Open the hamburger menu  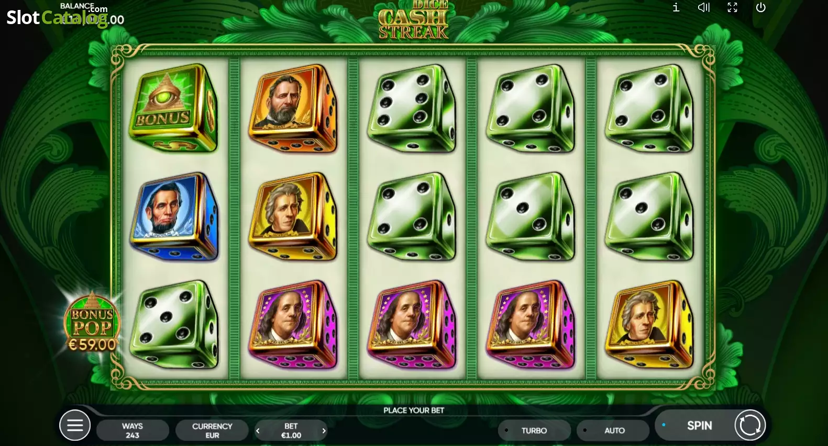pyautogui.click(x=75, y=425)
